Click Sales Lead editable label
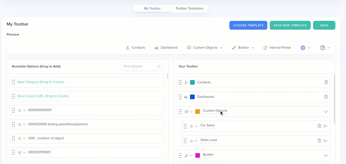Screen dimensions: 346x164 tap(209, 140)
